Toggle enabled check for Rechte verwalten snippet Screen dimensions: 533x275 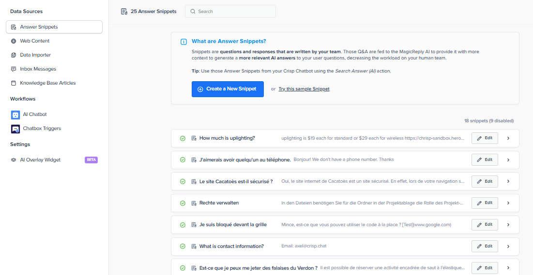(x=183, y=203)
